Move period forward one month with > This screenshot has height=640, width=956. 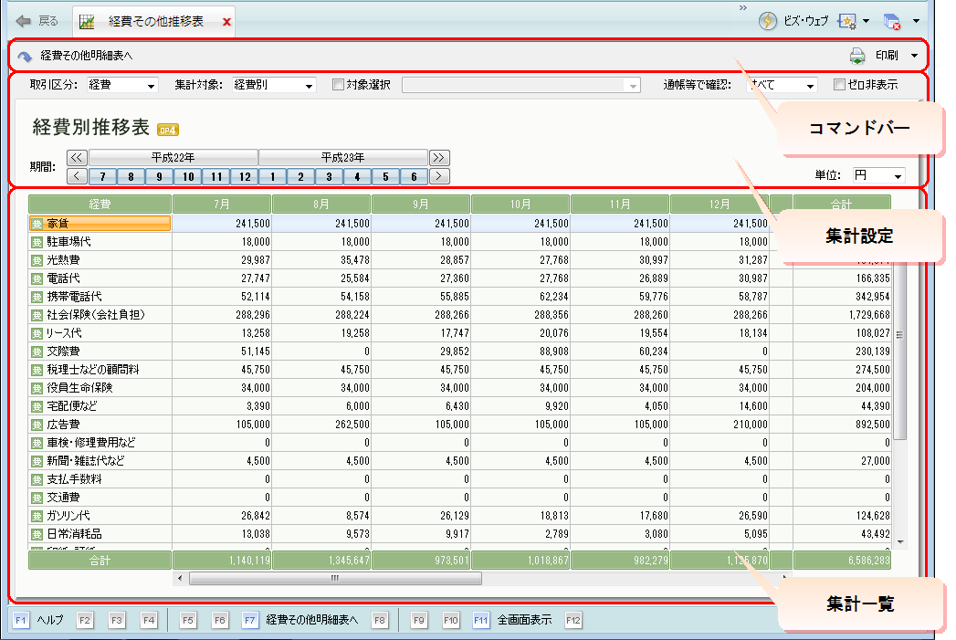point(439,177)
